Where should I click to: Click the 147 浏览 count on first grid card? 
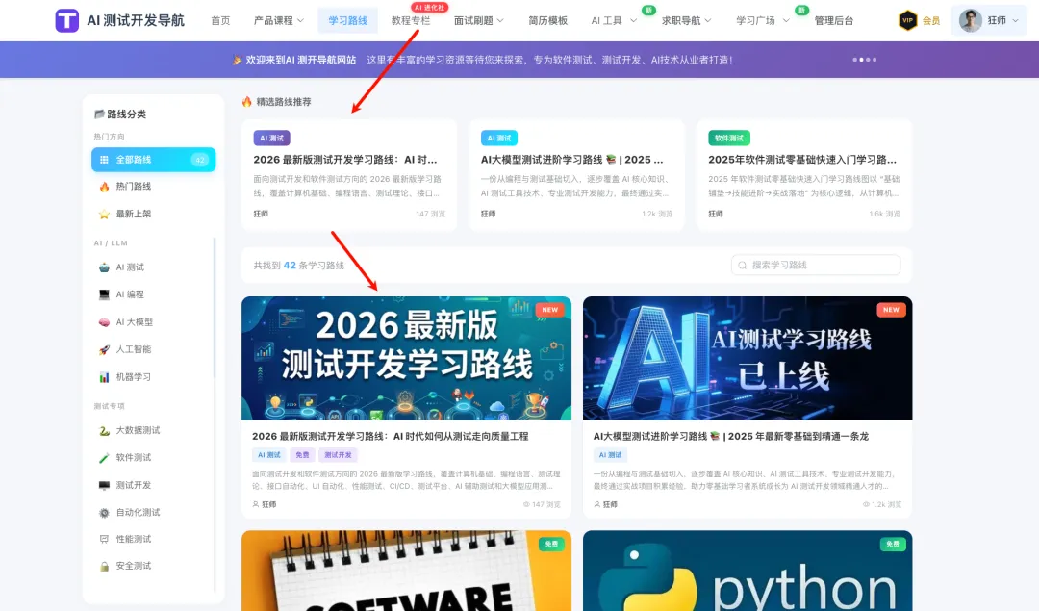pyautogui.click(x=542, y=504)
